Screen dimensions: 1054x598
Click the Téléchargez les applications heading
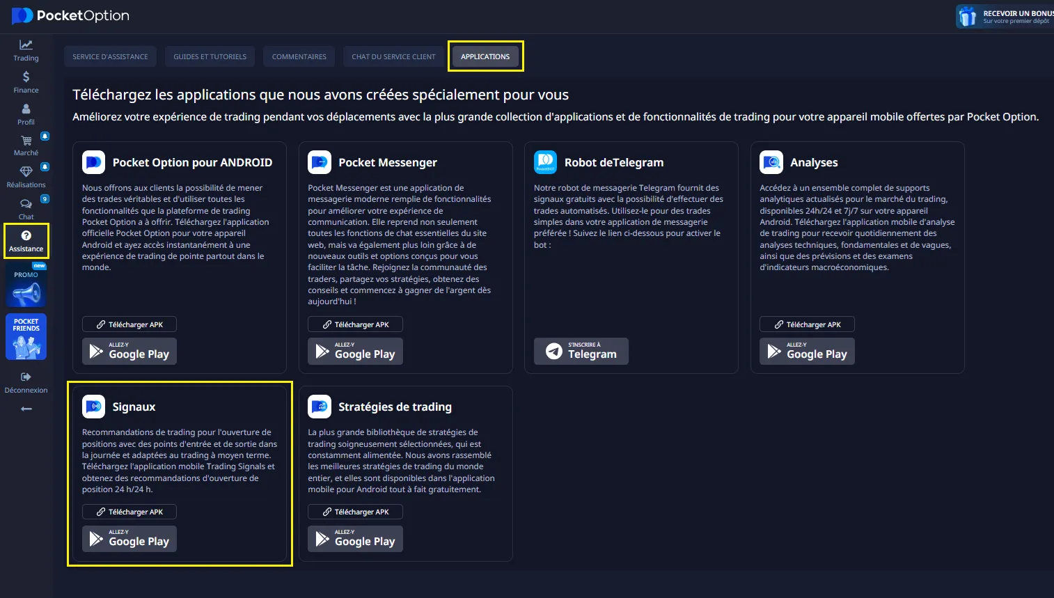pyautogui.click(x=320, y=95)
